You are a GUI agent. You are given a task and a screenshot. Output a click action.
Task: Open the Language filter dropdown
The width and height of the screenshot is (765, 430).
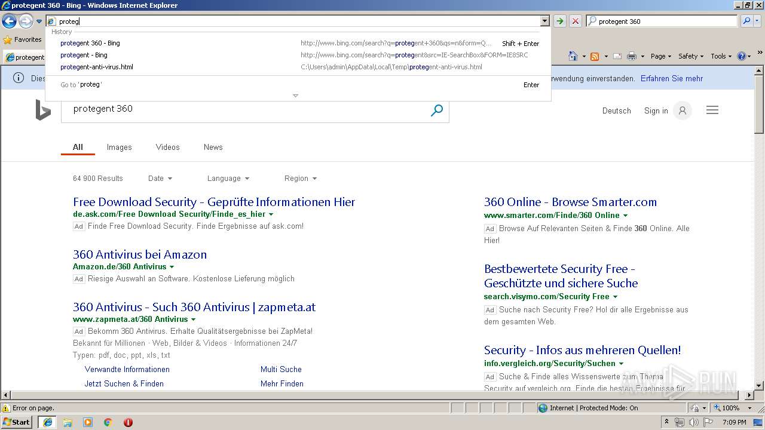(x=228, y=178)
